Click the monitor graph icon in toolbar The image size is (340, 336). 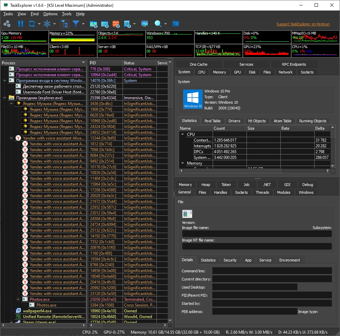[145, 24]
